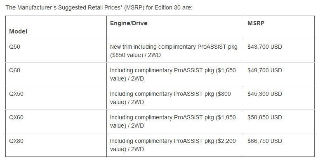Click the ProASSIST $800 value description

(x=170, y=98)
